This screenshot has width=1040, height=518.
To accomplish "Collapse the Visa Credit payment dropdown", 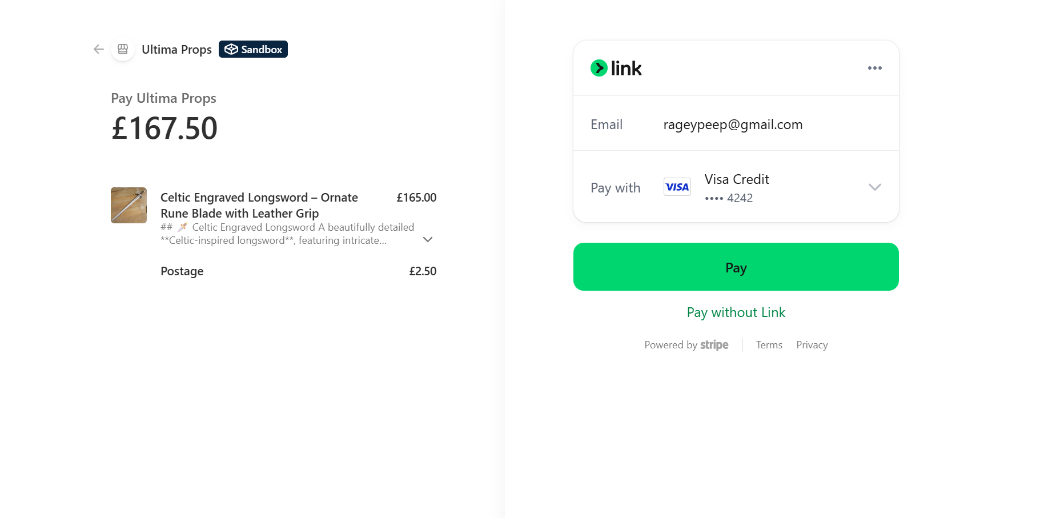I will [874, 187].
